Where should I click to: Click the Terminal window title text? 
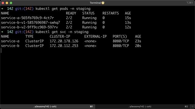point(95,3)
